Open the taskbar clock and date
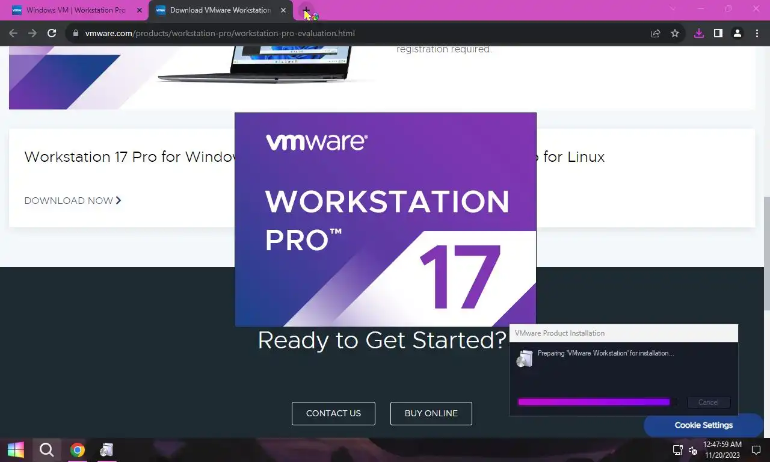The image size is (770, 462). tap(722, 450)
